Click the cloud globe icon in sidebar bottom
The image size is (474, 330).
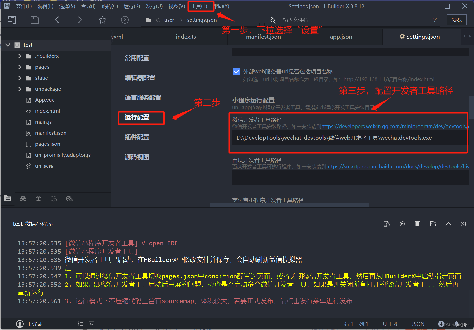click(x=69, y=199)
